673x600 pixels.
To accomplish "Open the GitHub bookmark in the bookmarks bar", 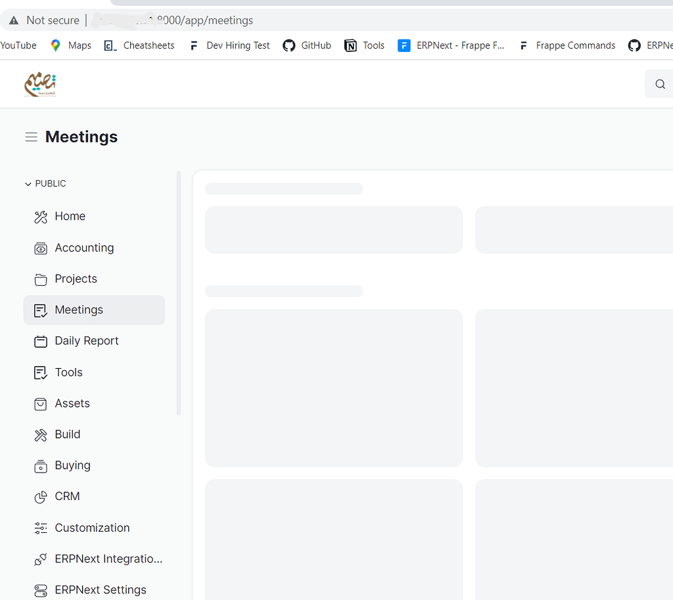I will (306, 45).
